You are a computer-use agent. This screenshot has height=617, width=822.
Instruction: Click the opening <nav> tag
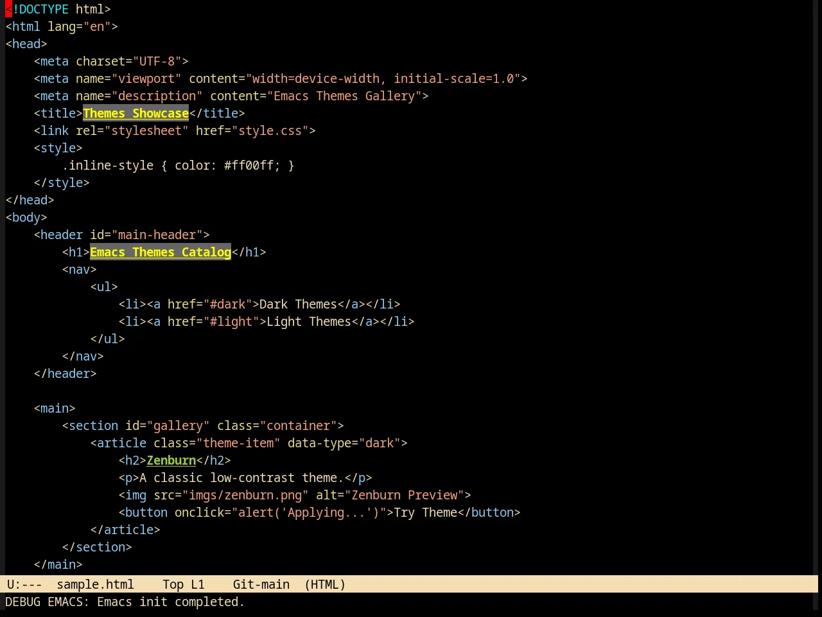pos(79,269)
